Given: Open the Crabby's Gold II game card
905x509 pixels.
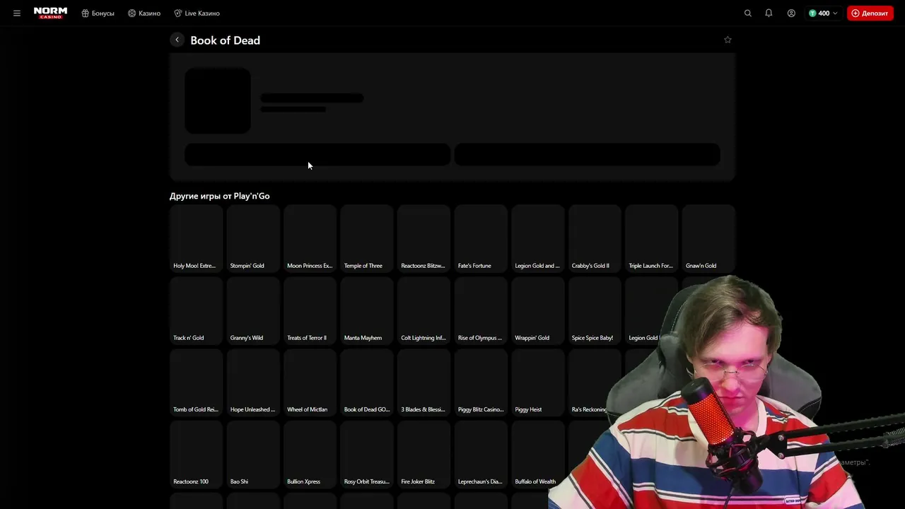Looking at the screenshot, I should [x=595, y=238].
